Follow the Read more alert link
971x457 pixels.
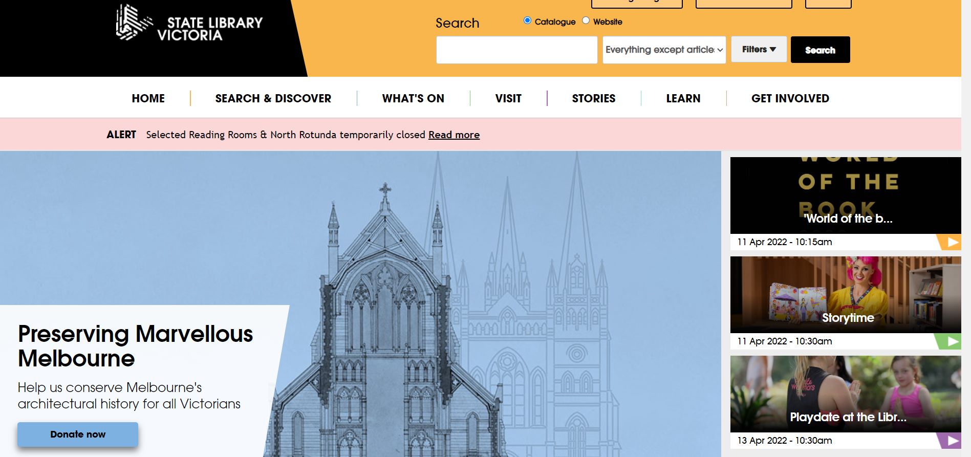point(454,135)
